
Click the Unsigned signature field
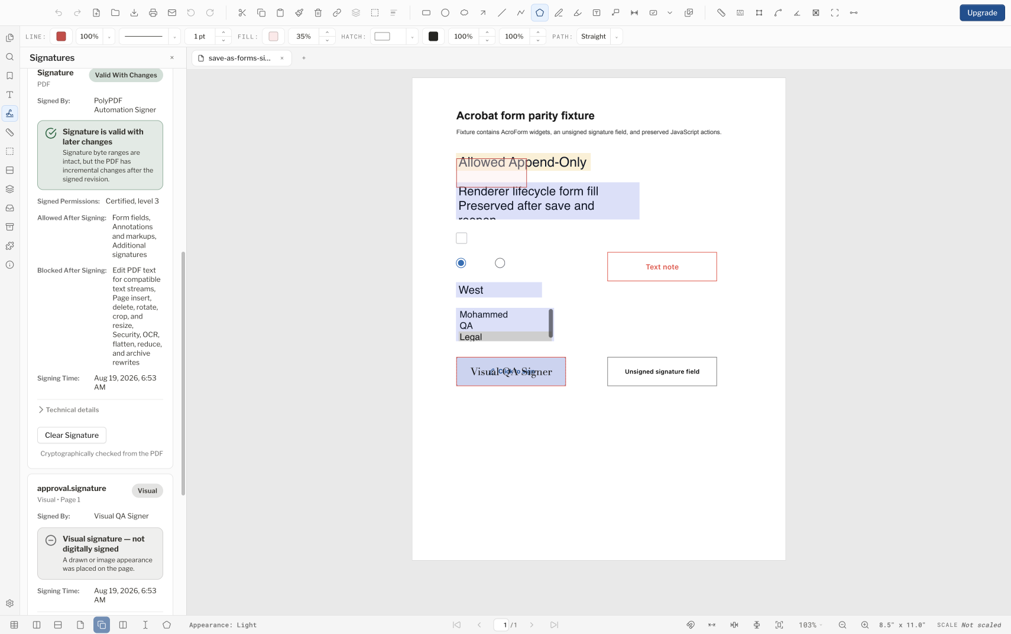662,371
